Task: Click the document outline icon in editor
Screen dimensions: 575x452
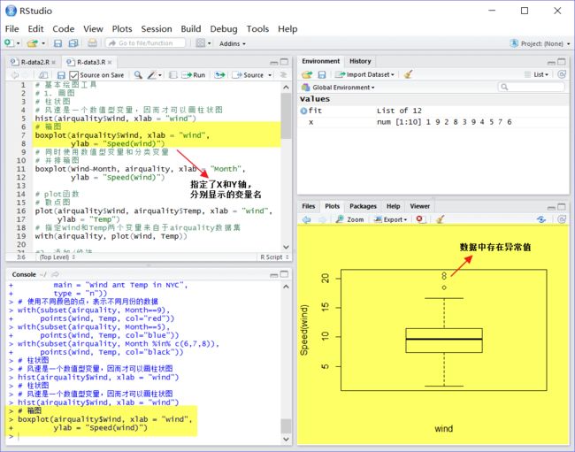Action: pyautogui.click(x=283, y=75)
